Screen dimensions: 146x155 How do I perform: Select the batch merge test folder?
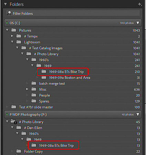(x=52, y=84)
